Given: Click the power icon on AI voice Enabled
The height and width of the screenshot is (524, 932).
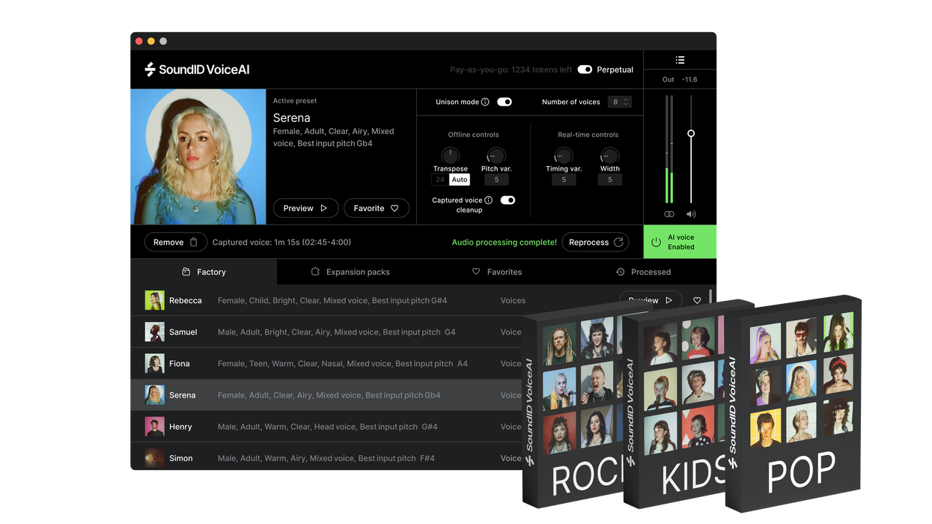Looking at the screenshot, I should (655, 241).
